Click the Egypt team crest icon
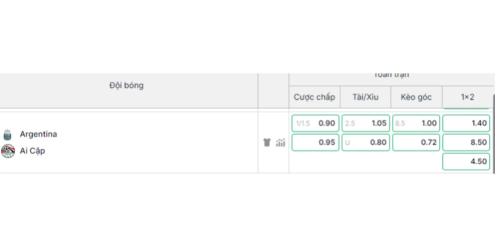Image resolution: width=495 pixels, height=247 pixels. tap(8, 151)
